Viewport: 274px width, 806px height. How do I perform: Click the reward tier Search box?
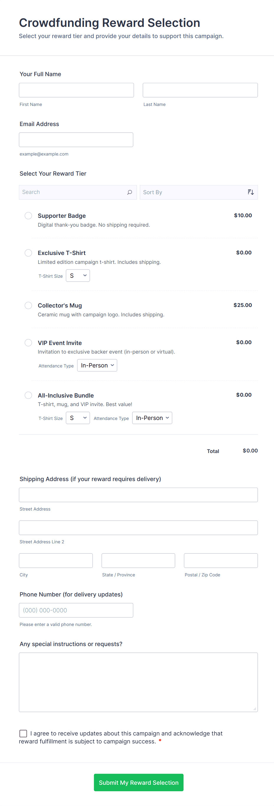69,192
